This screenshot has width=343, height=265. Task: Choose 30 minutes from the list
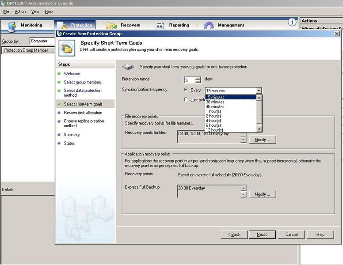231,102
